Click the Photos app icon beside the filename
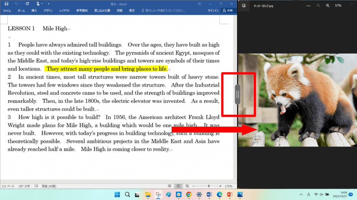 point(244,6)
